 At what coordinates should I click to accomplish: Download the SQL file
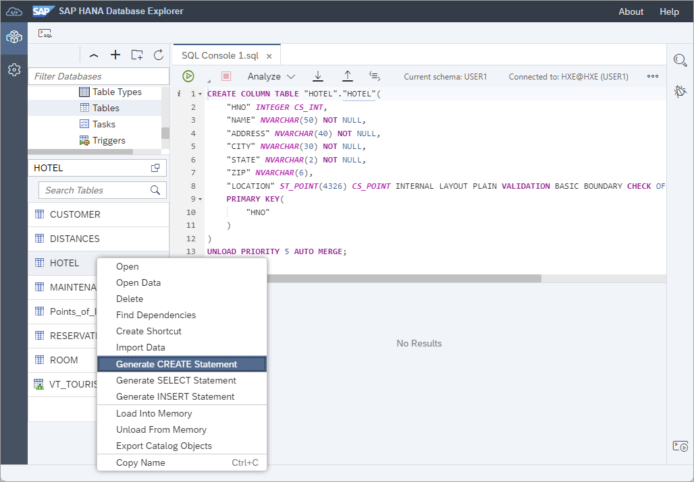coord(318,76)
